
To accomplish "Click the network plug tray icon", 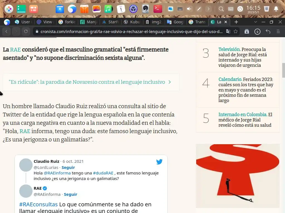I will point(199,9).
